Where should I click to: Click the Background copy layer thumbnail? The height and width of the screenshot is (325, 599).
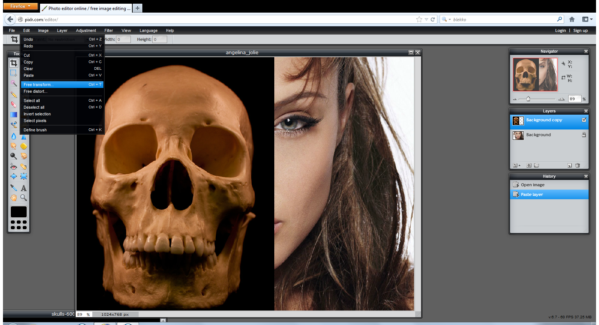pyautogui.click(x=518, y=121)
